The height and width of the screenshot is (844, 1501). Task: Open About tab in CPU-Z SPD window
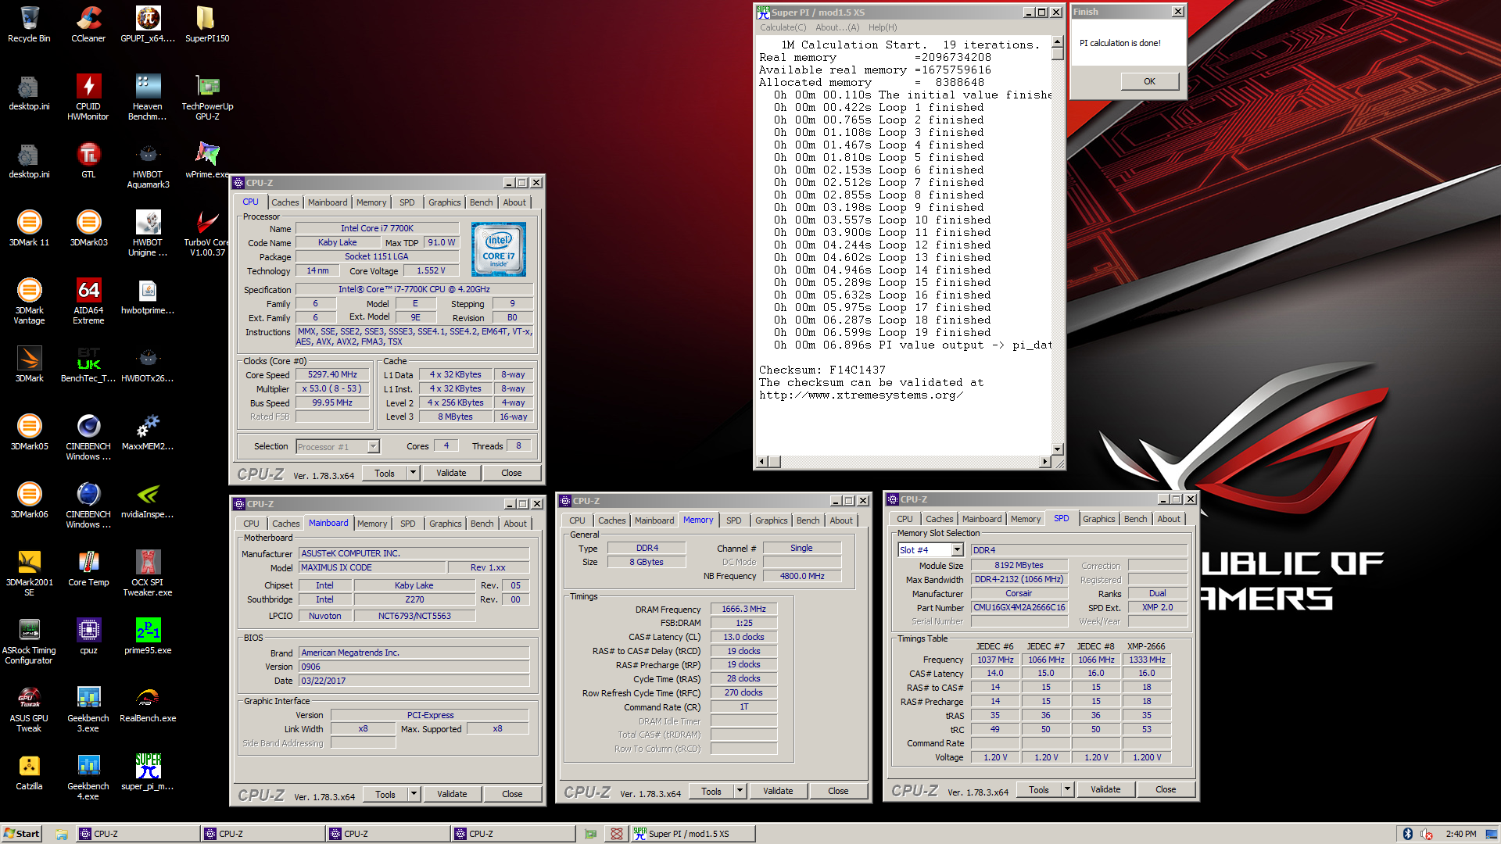1169,519
